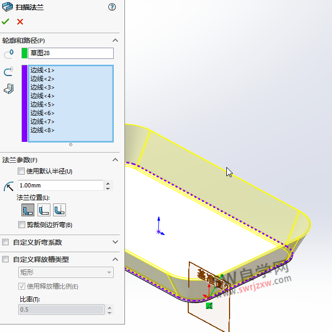Screen dimensions: 332x332
Task: Cancel the swept flange with red X
Action: click(20, 21)
